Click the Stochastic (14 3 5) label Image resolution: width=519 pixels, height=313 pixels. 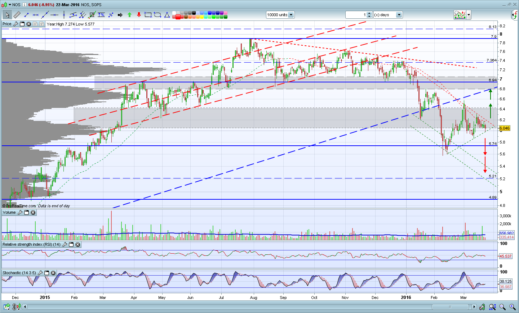pos(19,273)
